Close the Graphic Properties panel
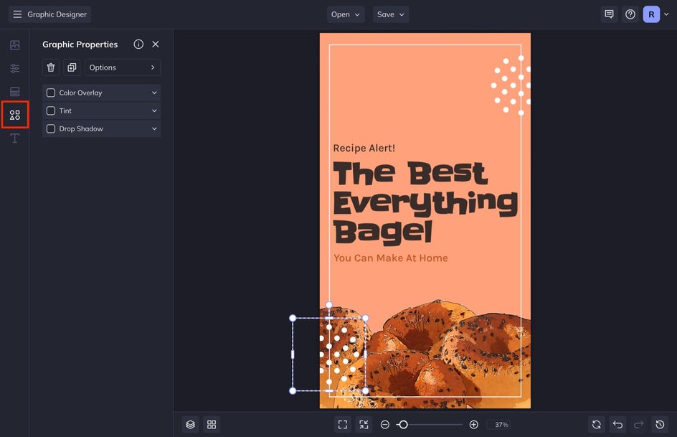 click(156, 44)
